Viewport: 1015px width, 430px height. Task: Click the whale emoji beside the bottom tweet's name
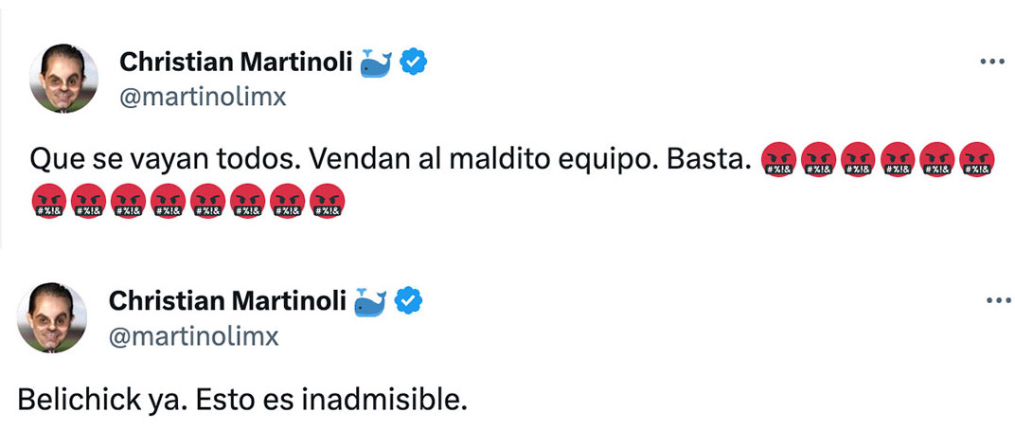[370, 302]
